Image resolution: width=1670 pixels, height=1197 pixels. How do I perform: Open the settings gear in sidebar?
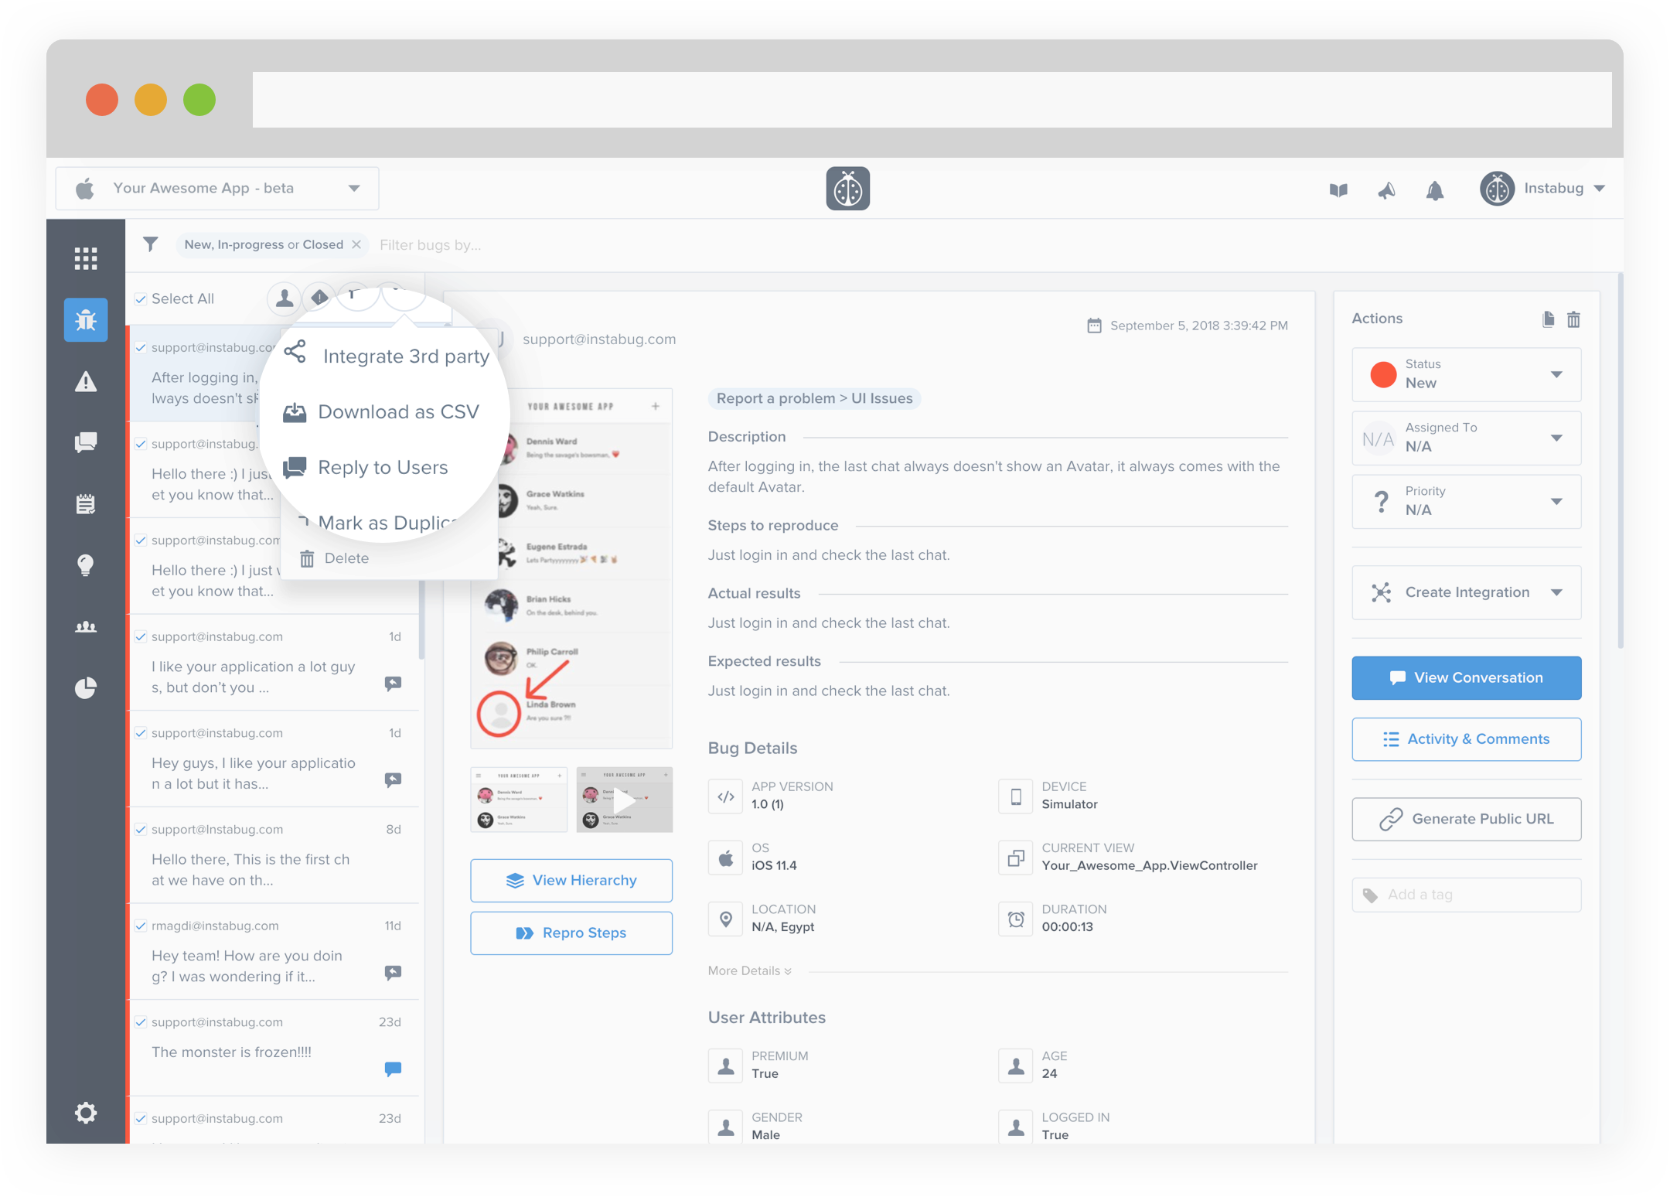tap(86, 1113)
